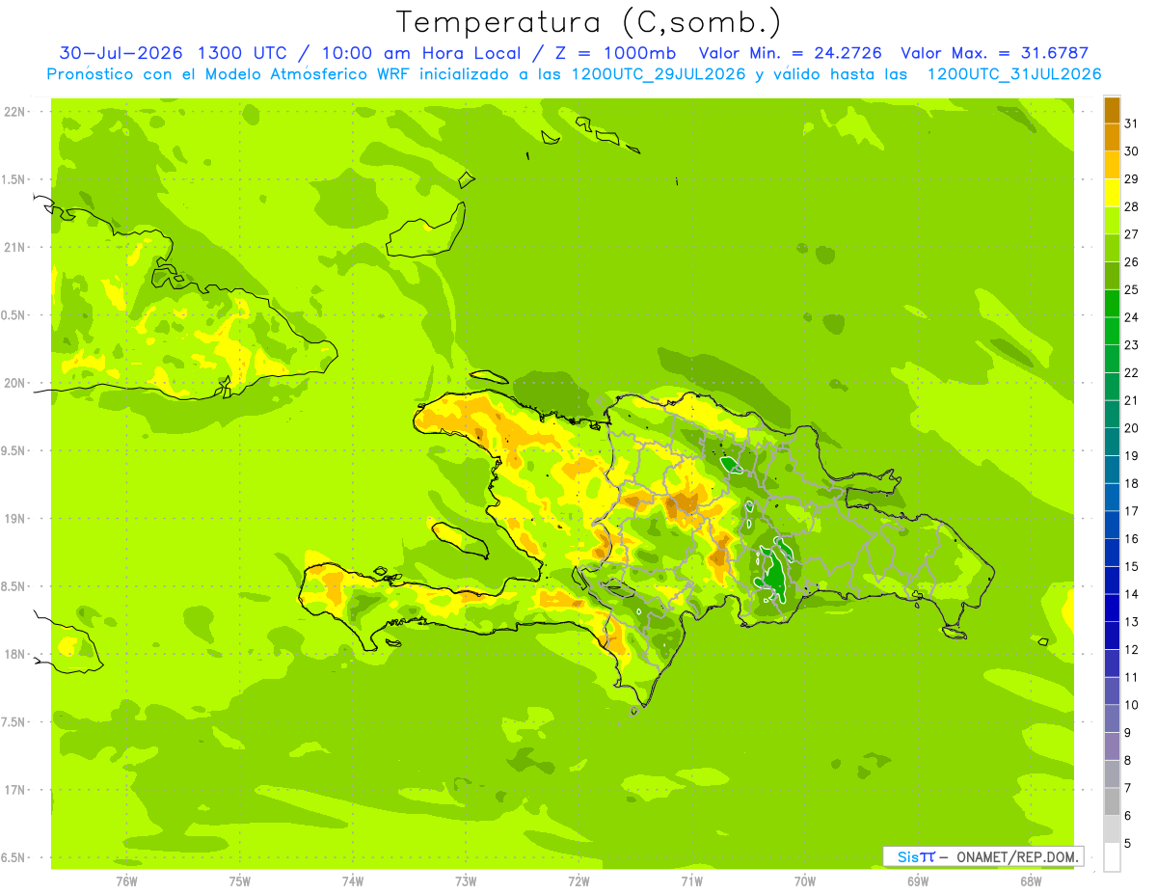Click the colorbar value label "26"
The image size is (1157, 894).
[x=1131, y=261]
